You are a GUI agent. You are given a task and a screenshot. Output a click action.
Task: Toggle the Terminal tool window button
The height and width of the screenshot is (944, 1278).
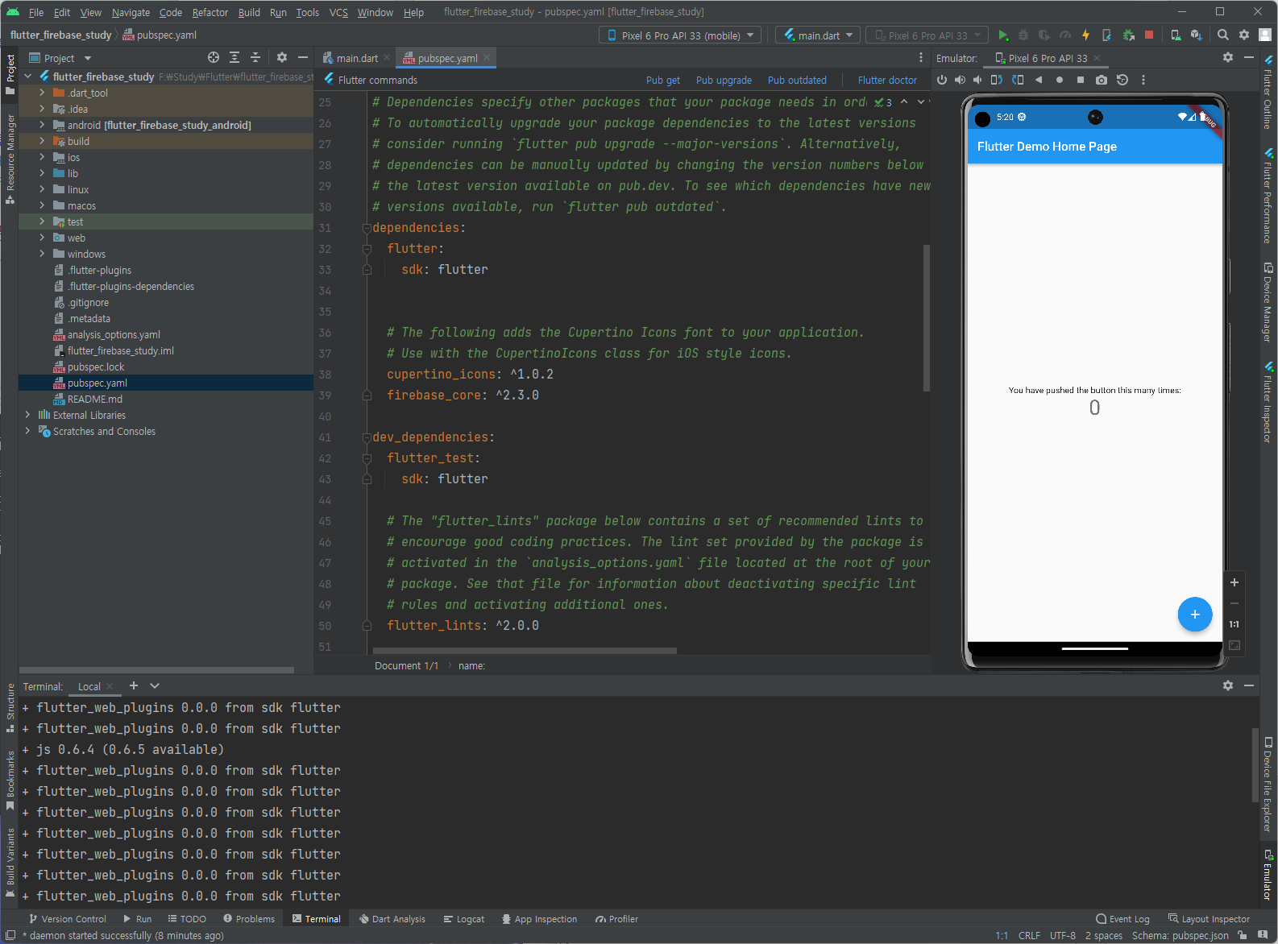(x=317, y=919)
